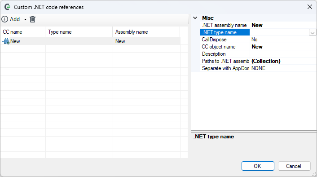Click the empty Type name cell of New row
317x177 pixels.
79,41
